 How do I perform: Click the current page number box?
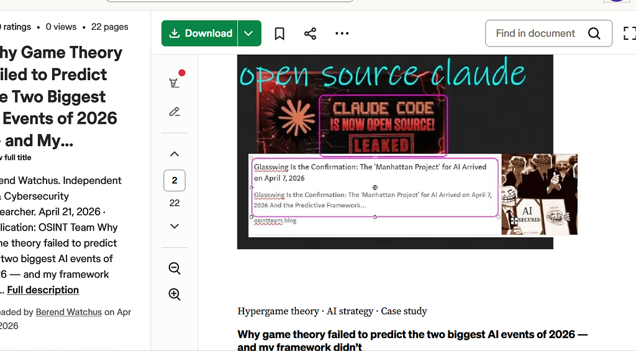pos(175,180)
